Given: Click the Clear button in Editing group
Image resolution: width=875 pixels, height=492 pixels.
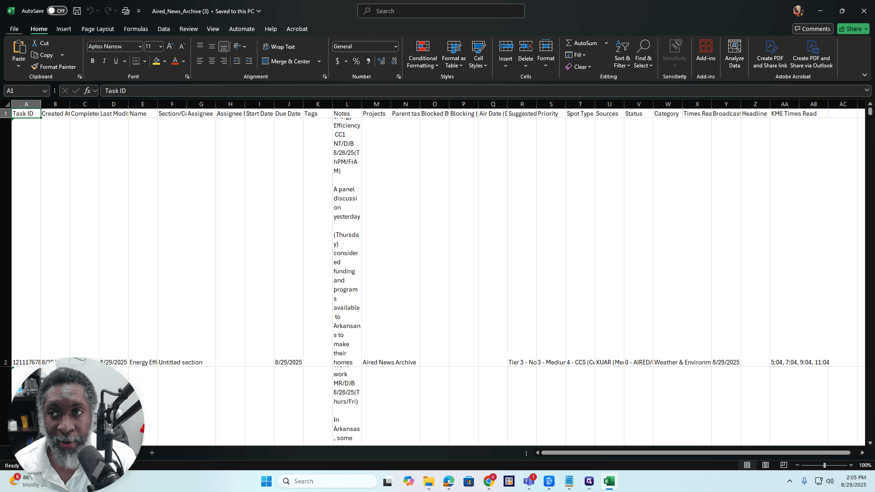Looking at the screenshot, I should pyautogui.click(x=578, y=67).
